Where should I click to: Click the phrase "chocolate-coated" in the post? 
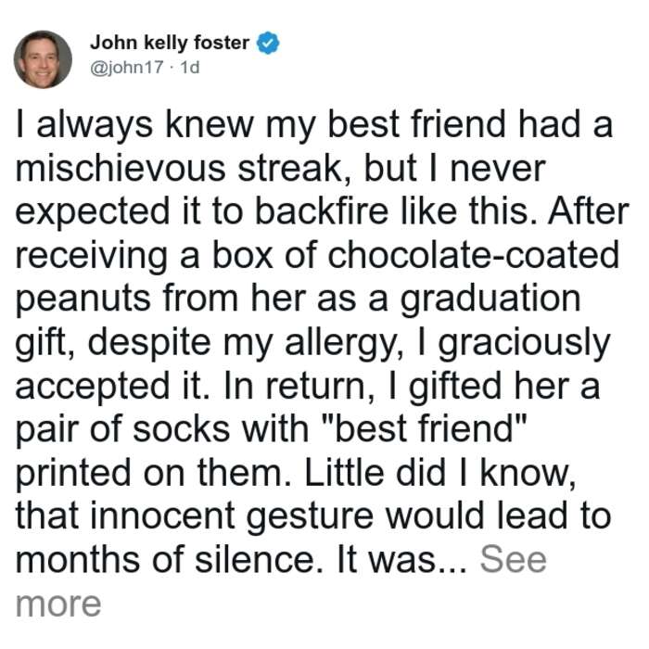(x=474, y=255)
